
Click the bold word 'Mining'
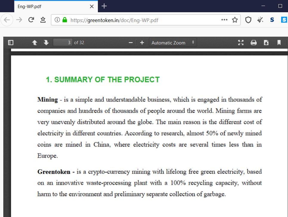coord(47,100)
